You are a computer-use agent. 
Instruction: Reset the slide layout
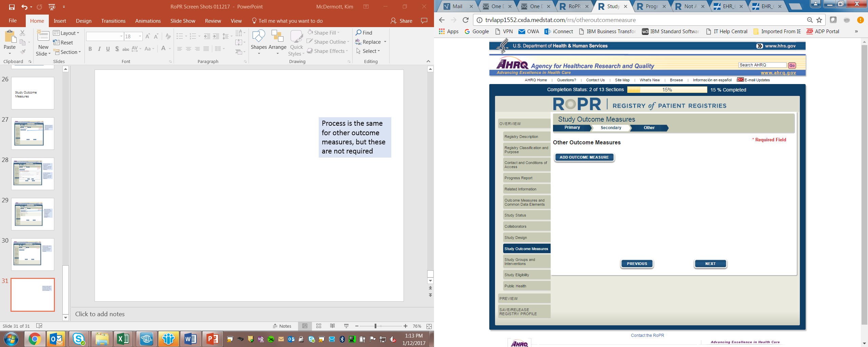click(x=63, y=42)
